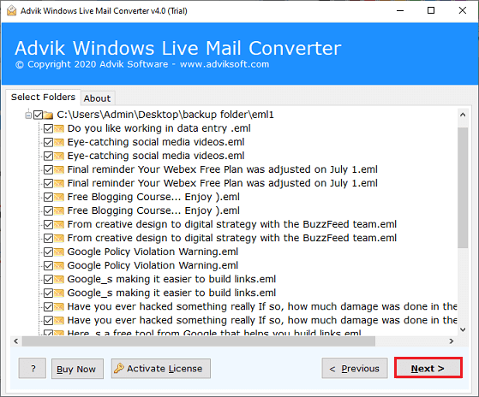
Task: Uncheck upper 'Eye-catching social media videos' checkbox
Action: (x=48, y=142)
